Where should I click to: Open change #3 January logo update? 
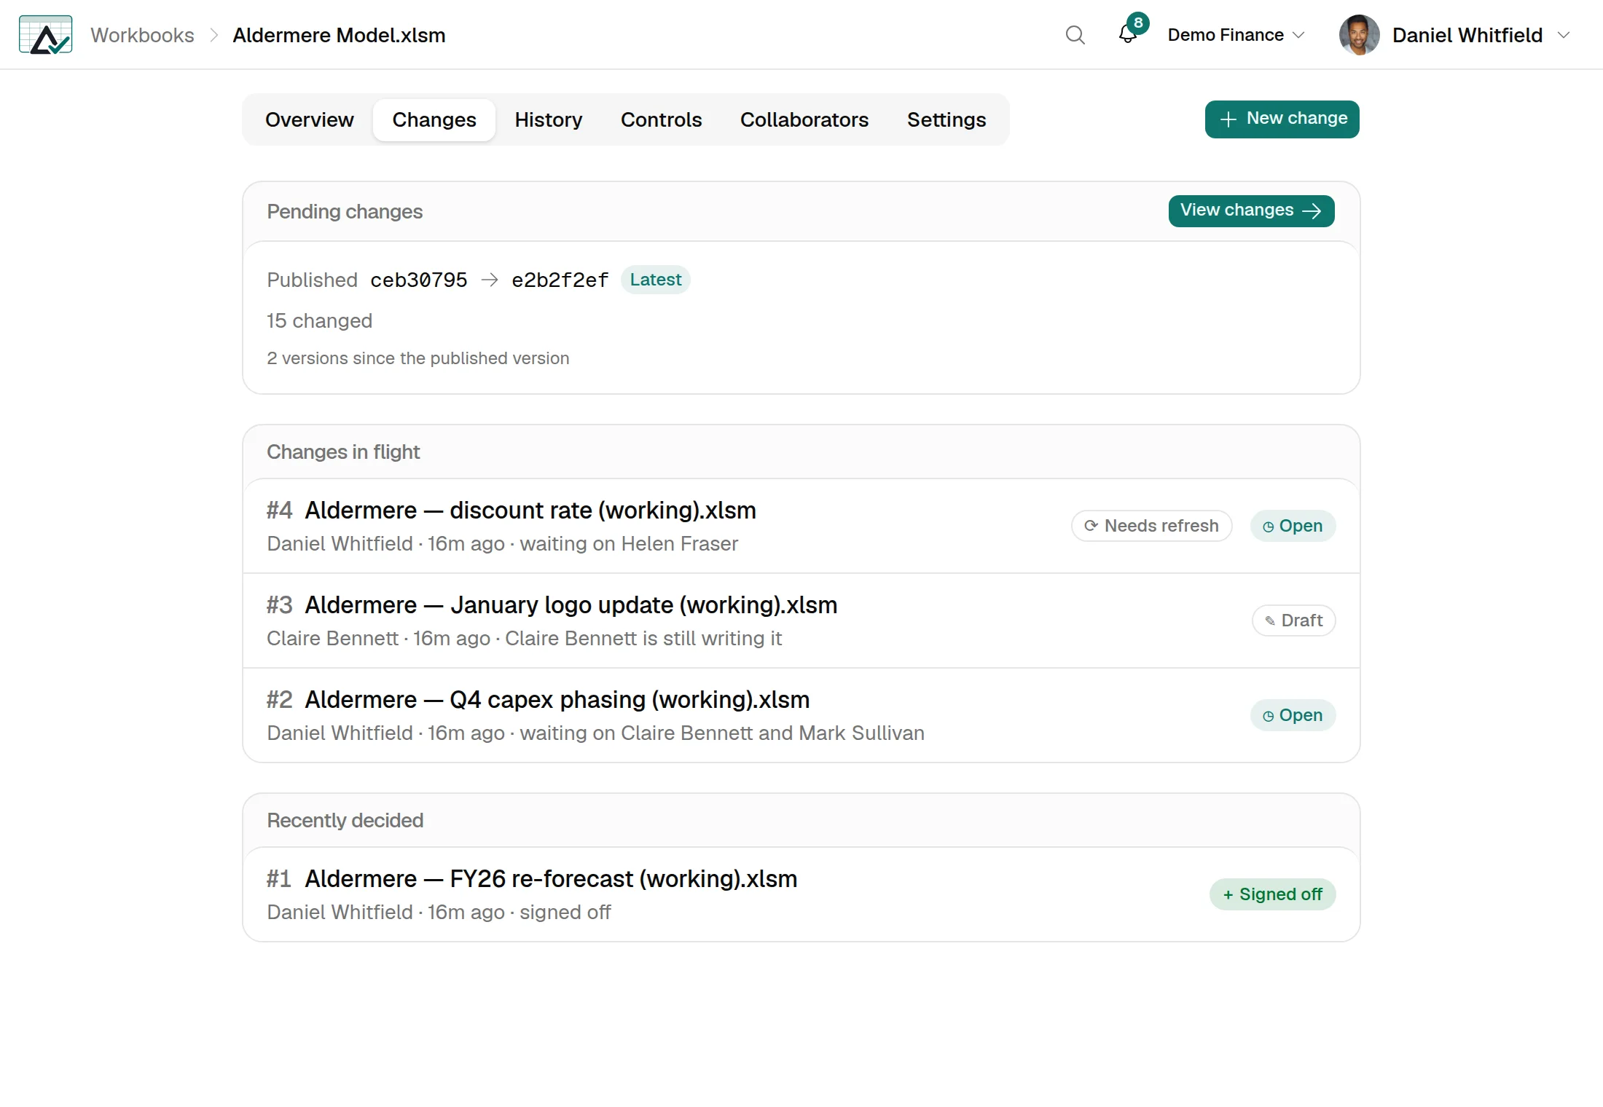point(571,604)
